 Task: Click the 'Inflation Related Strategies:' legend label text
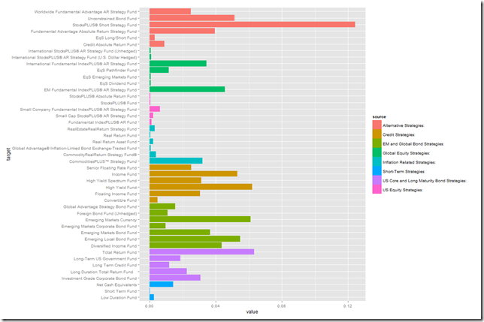409,162
